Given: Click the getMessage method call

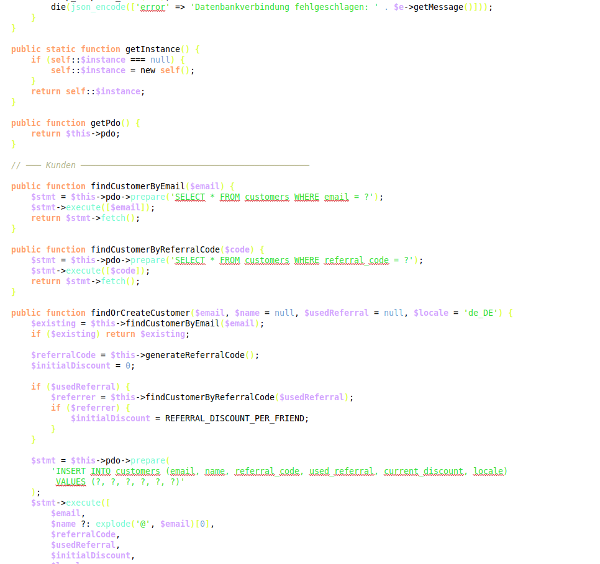Looking at the screenshot, I should tap(441, 7).
